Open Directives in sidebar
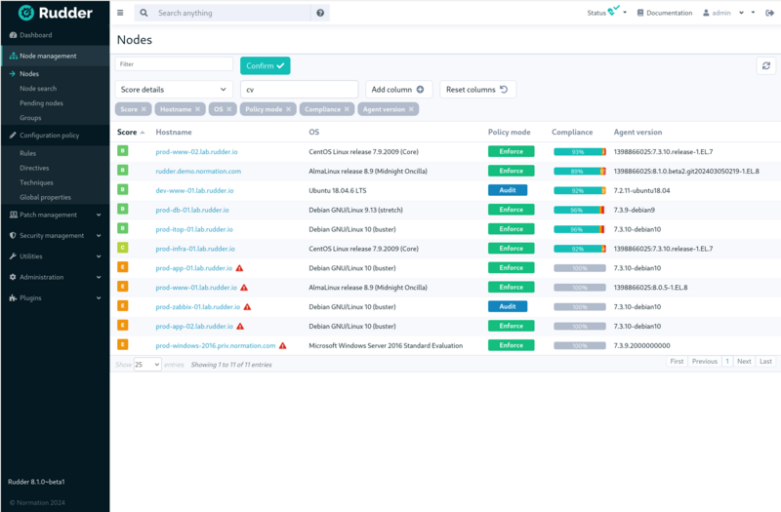Screen dimensions: 781x512 [x=34, y=168]
